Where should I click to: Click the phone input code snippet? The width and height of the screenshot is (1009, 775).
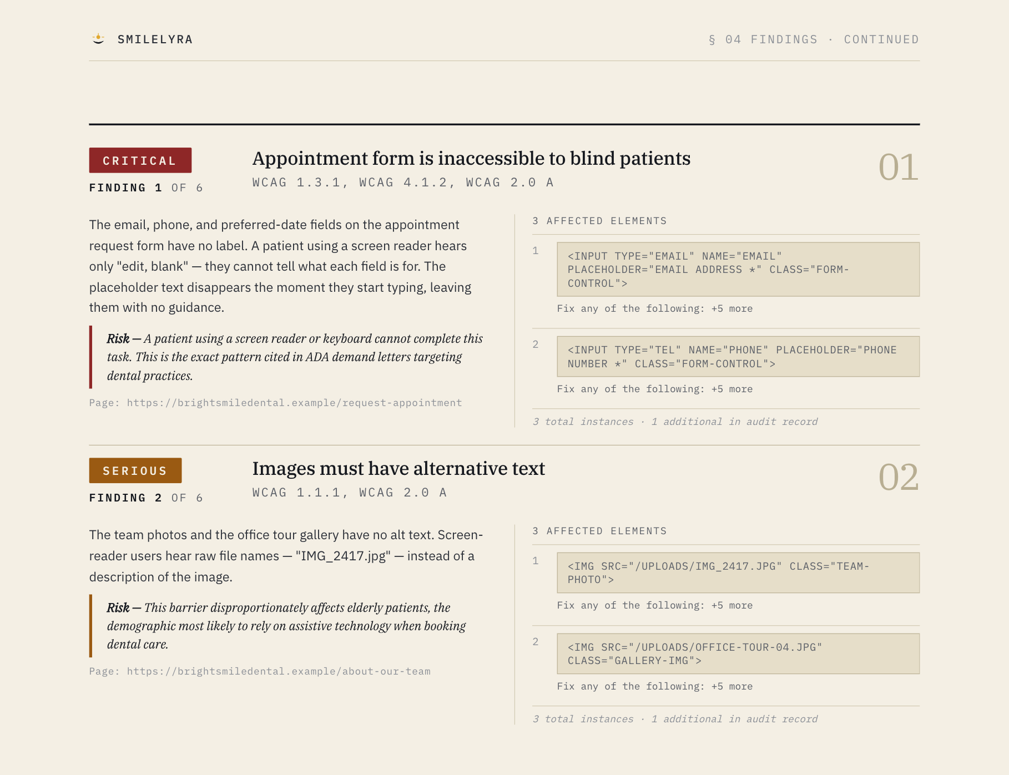click(738, 357)
